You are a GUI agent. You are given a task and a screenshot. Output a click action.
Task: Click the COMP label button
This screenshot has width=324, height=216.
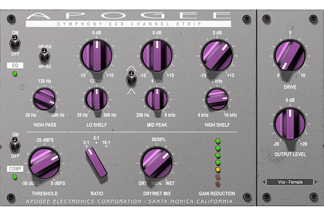click(x=15, y=169)
